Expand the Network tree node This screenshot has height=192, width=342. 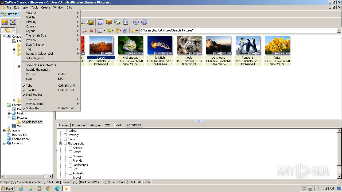[4, 143]
